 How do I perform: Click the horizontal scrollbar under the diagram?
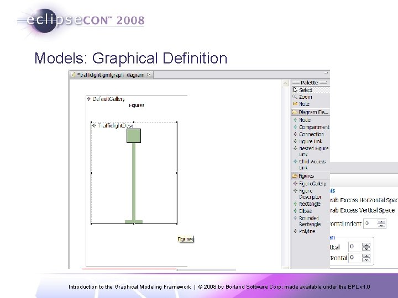click(206, 270)
